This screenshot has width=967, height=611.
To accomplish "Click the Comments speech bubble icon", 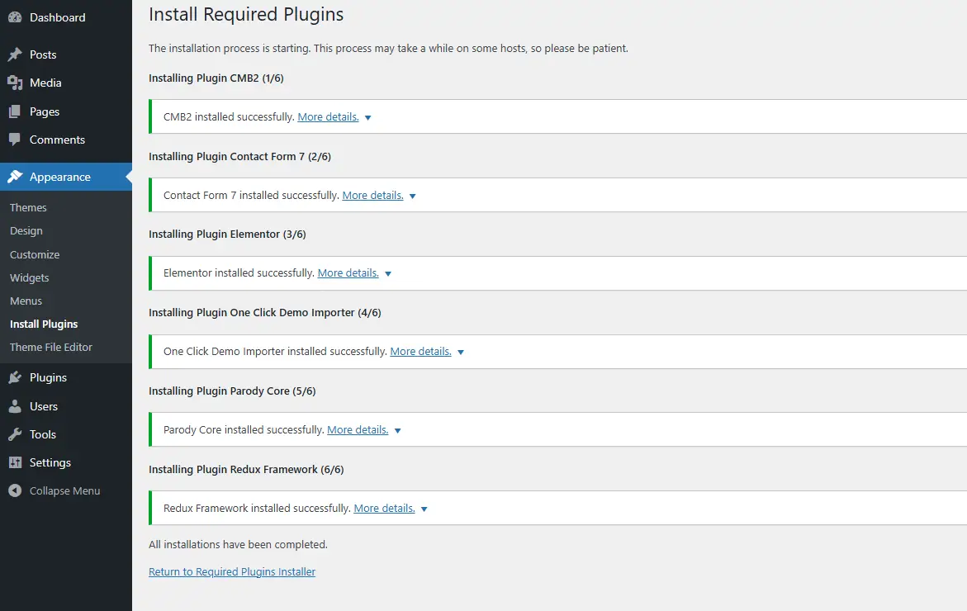I will click(x=15, y=140).
